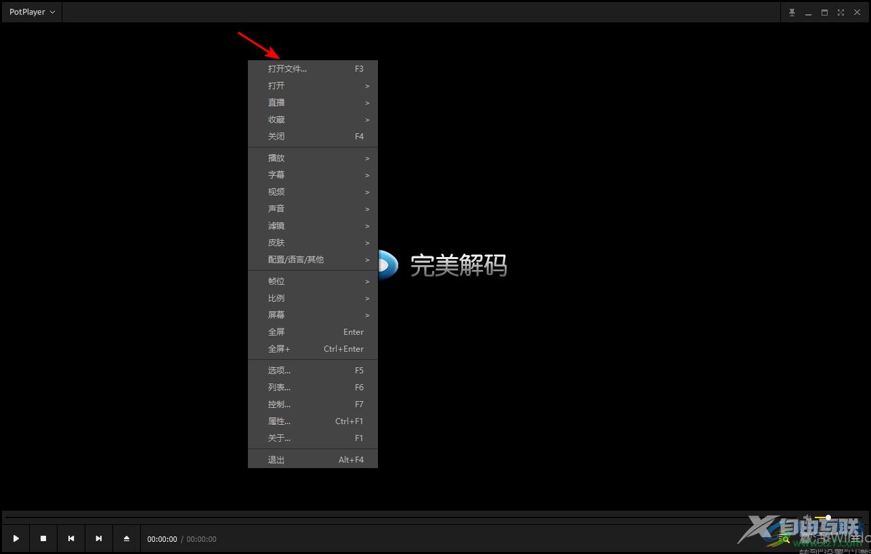The image size is (871, 554).
Task: Click the 00:00:00 elapsed time display
Action: pos(162,539)
